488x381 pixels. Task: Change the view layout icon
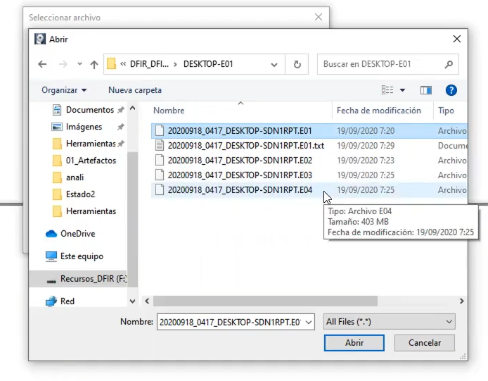coord(387,90)
